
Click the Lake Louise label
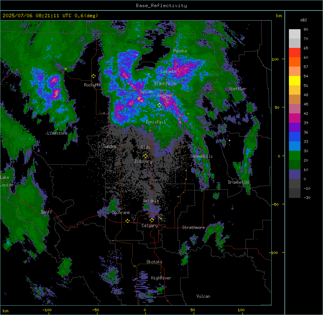tap(7, 181)
